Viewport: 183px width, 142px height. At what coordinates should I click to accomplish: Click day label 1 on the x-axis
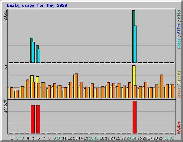[12, 138]
